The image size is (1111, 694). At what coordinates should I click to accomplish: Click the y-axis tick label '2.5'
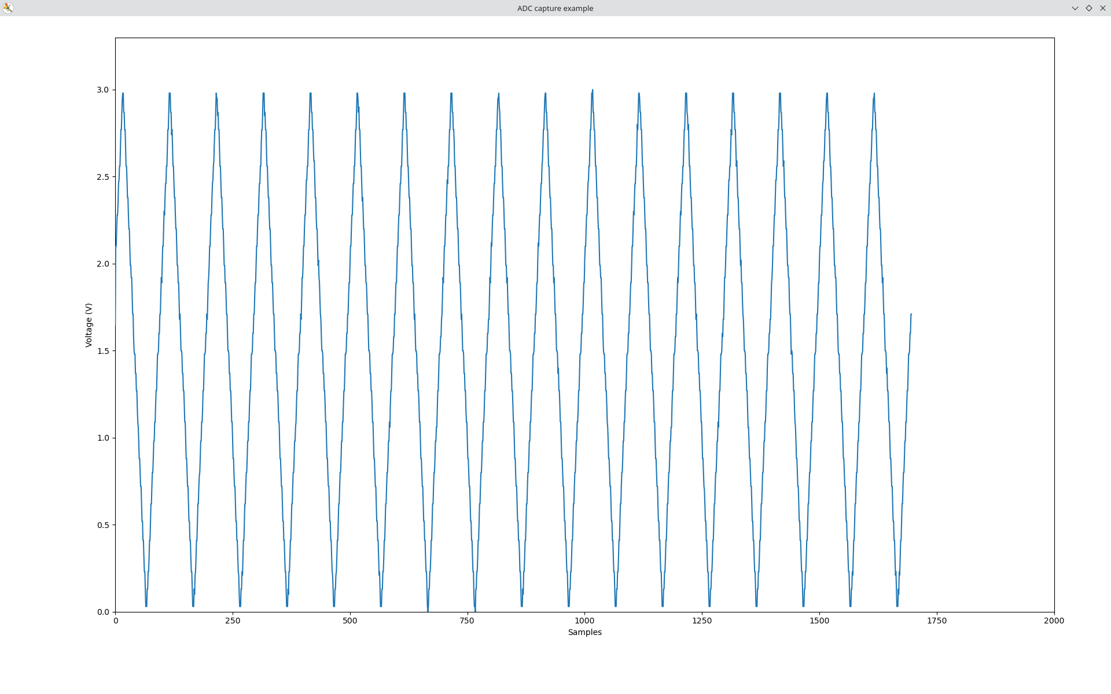[102, 177]
